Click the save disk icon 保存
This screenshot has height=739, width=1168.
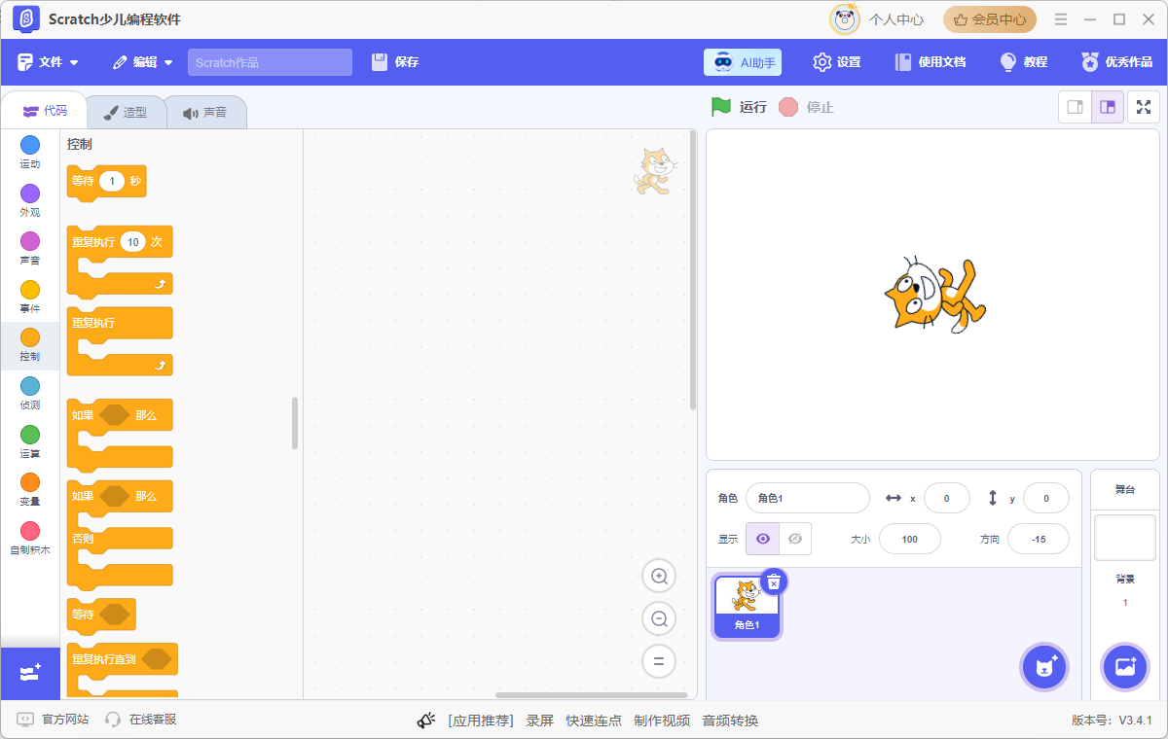[395, 62]
